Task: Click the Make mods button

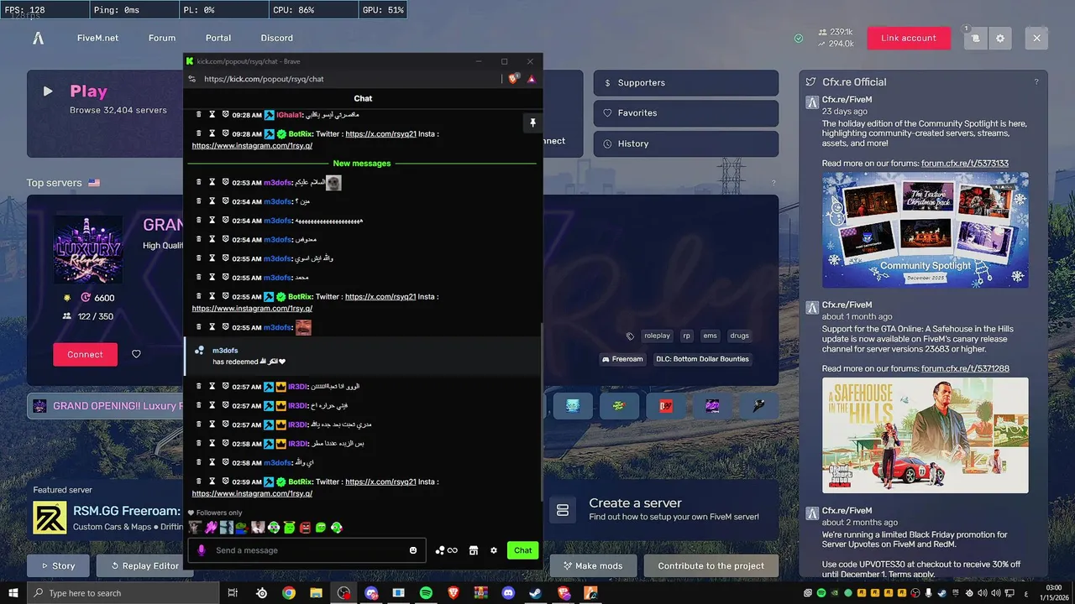Action: click(593, 565)
